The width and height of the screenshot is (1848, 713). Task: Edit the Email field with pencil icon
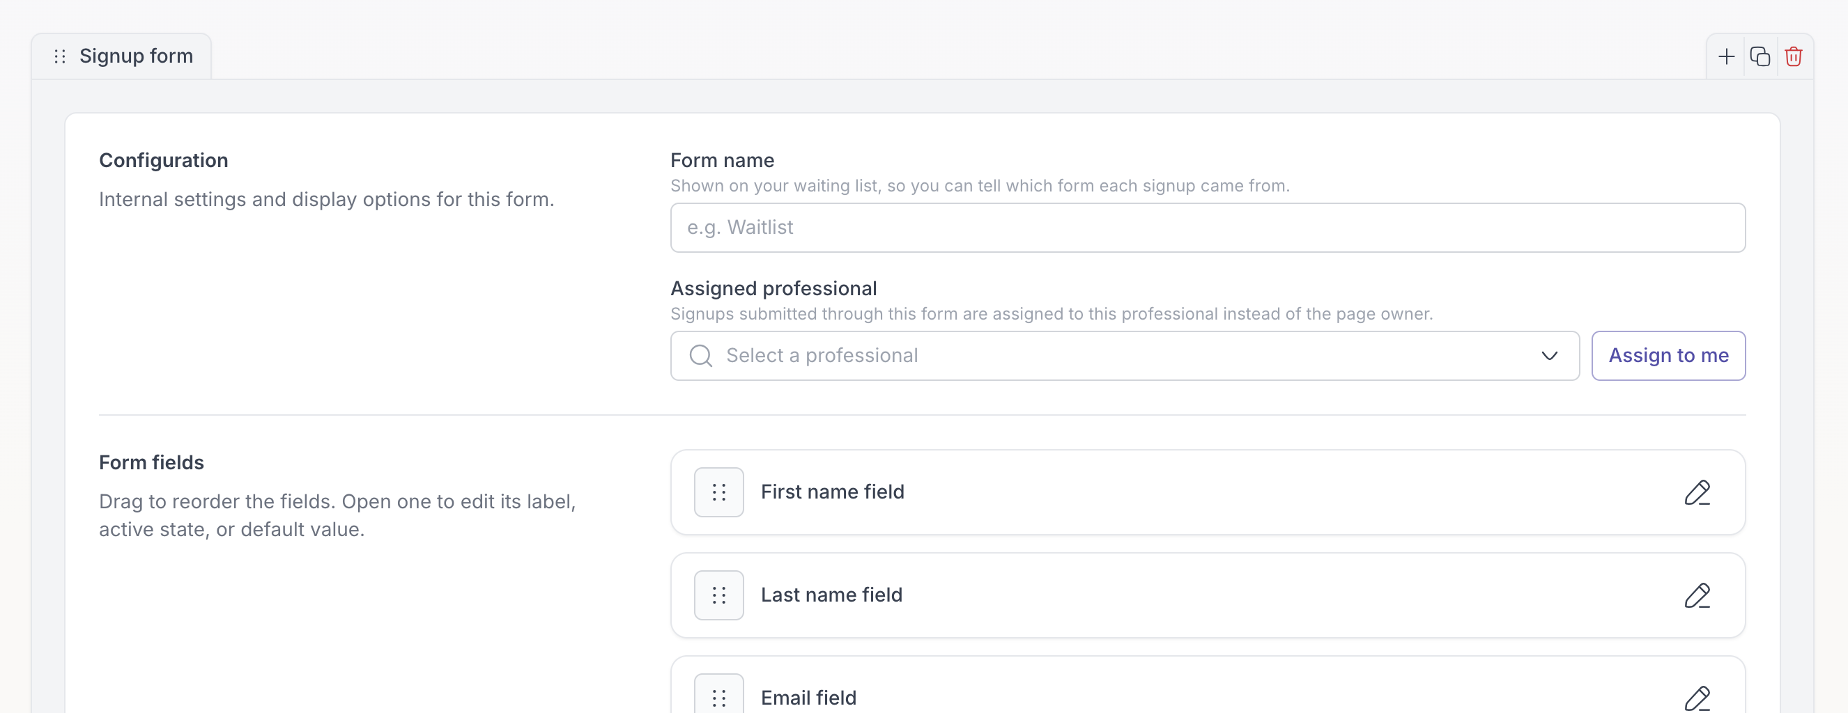click(1697, 698)
